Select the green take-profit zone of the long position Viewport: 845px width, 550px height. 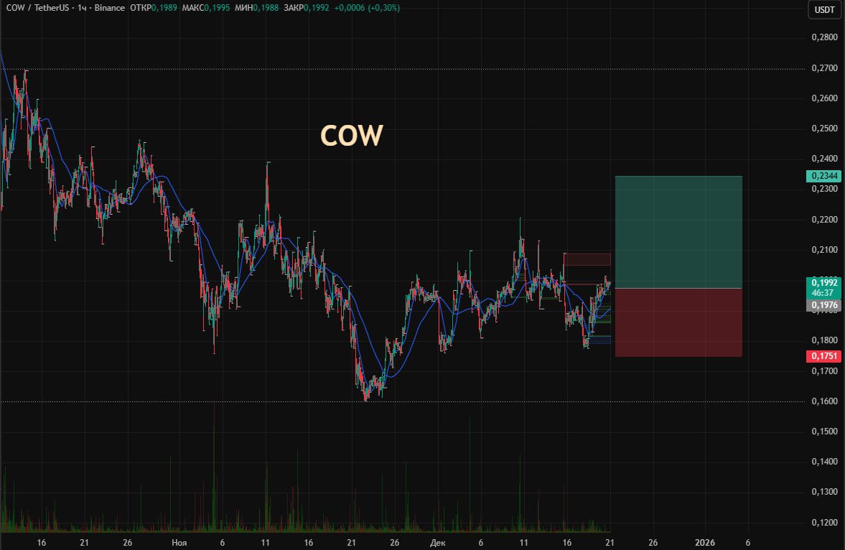tap(678, 232)
